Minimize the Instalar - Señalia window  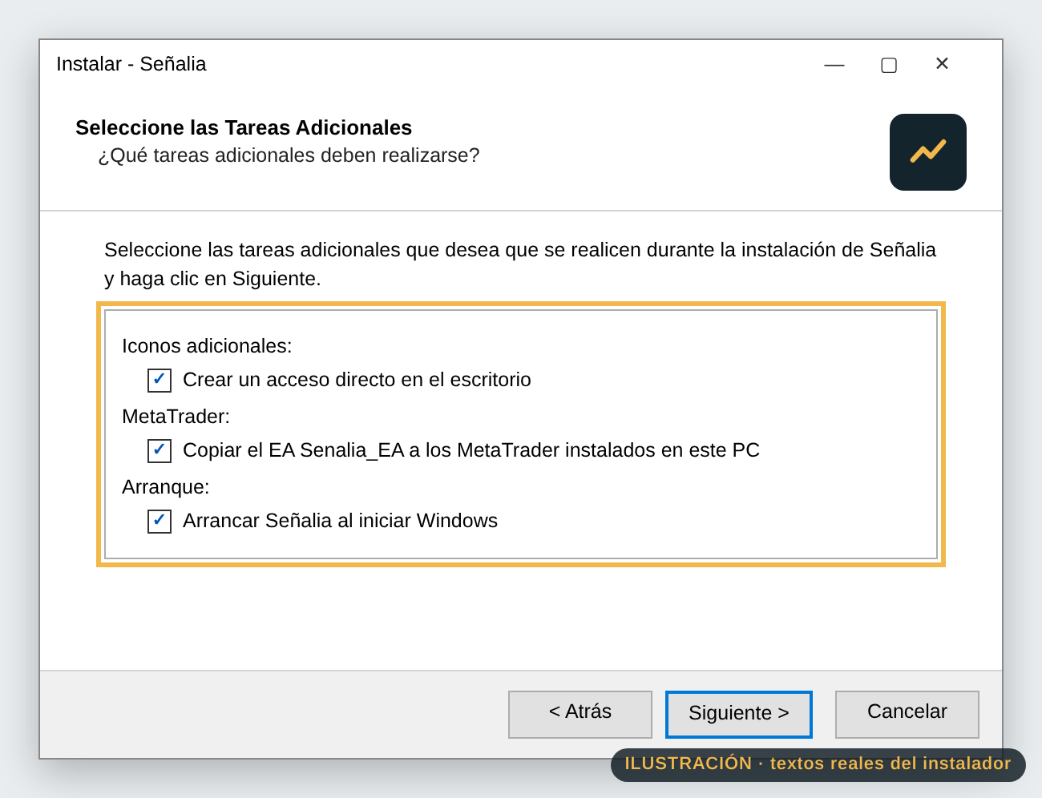834,64
